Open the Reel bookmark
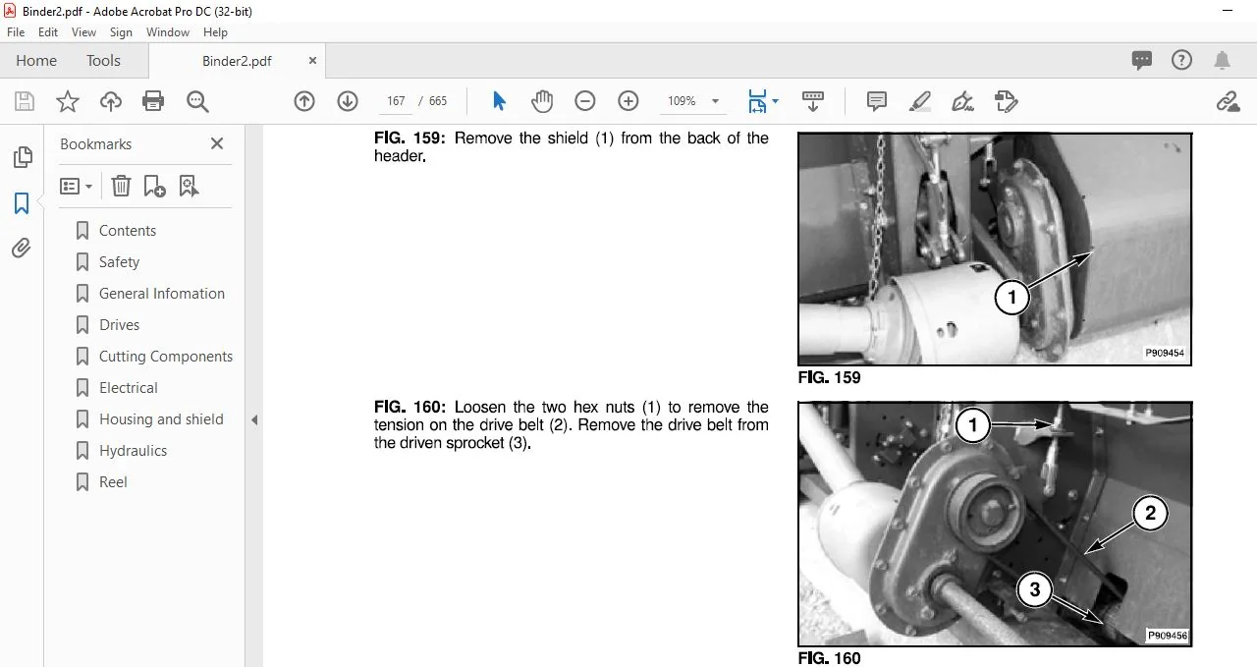 (x=113, y=482)
